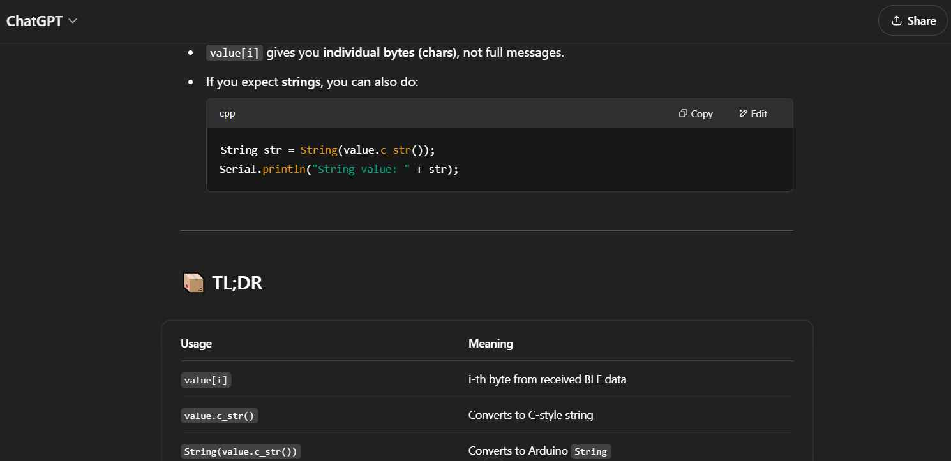Click the value[i] cell in the Usage column
951x461 pixels.
pyautogui.click(x=206, y=380)
